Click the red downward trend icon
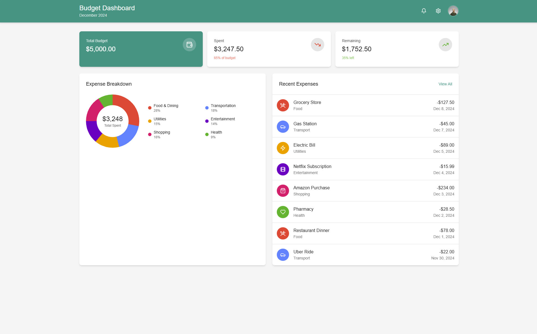 (317, 45)
